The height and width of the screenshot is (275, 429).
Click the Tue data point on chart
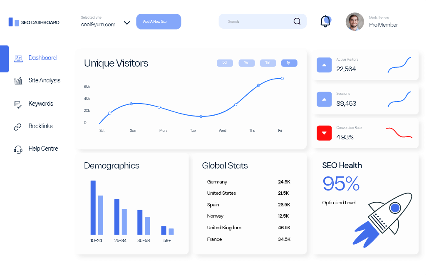(201, 116)
